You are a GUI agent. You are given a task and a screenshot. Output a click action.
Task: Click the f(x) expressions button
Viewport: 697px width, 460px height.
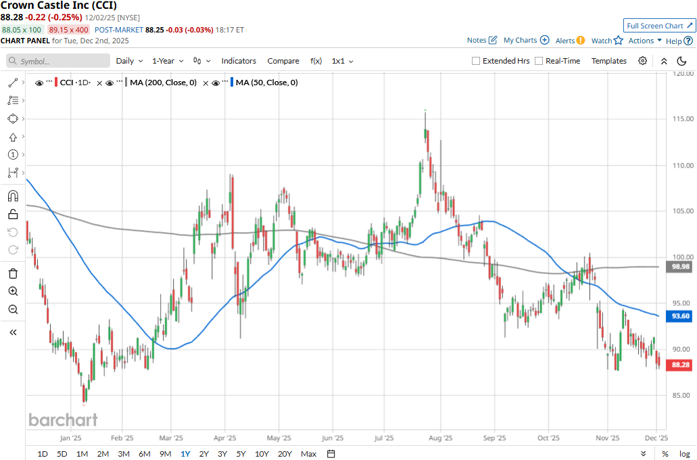click(316, 61)
